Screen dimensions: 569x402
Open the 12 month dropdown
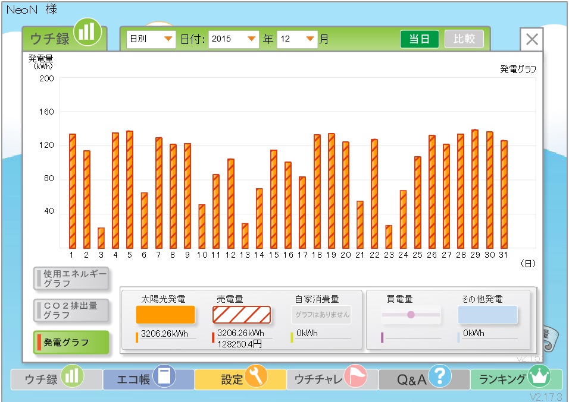coord(297,39)
